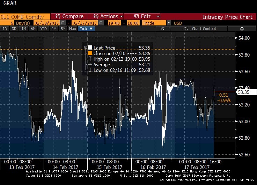Open the Trade type dropdown
The width and height of the screenshot is (257, 185).
[x=169, y=23]
